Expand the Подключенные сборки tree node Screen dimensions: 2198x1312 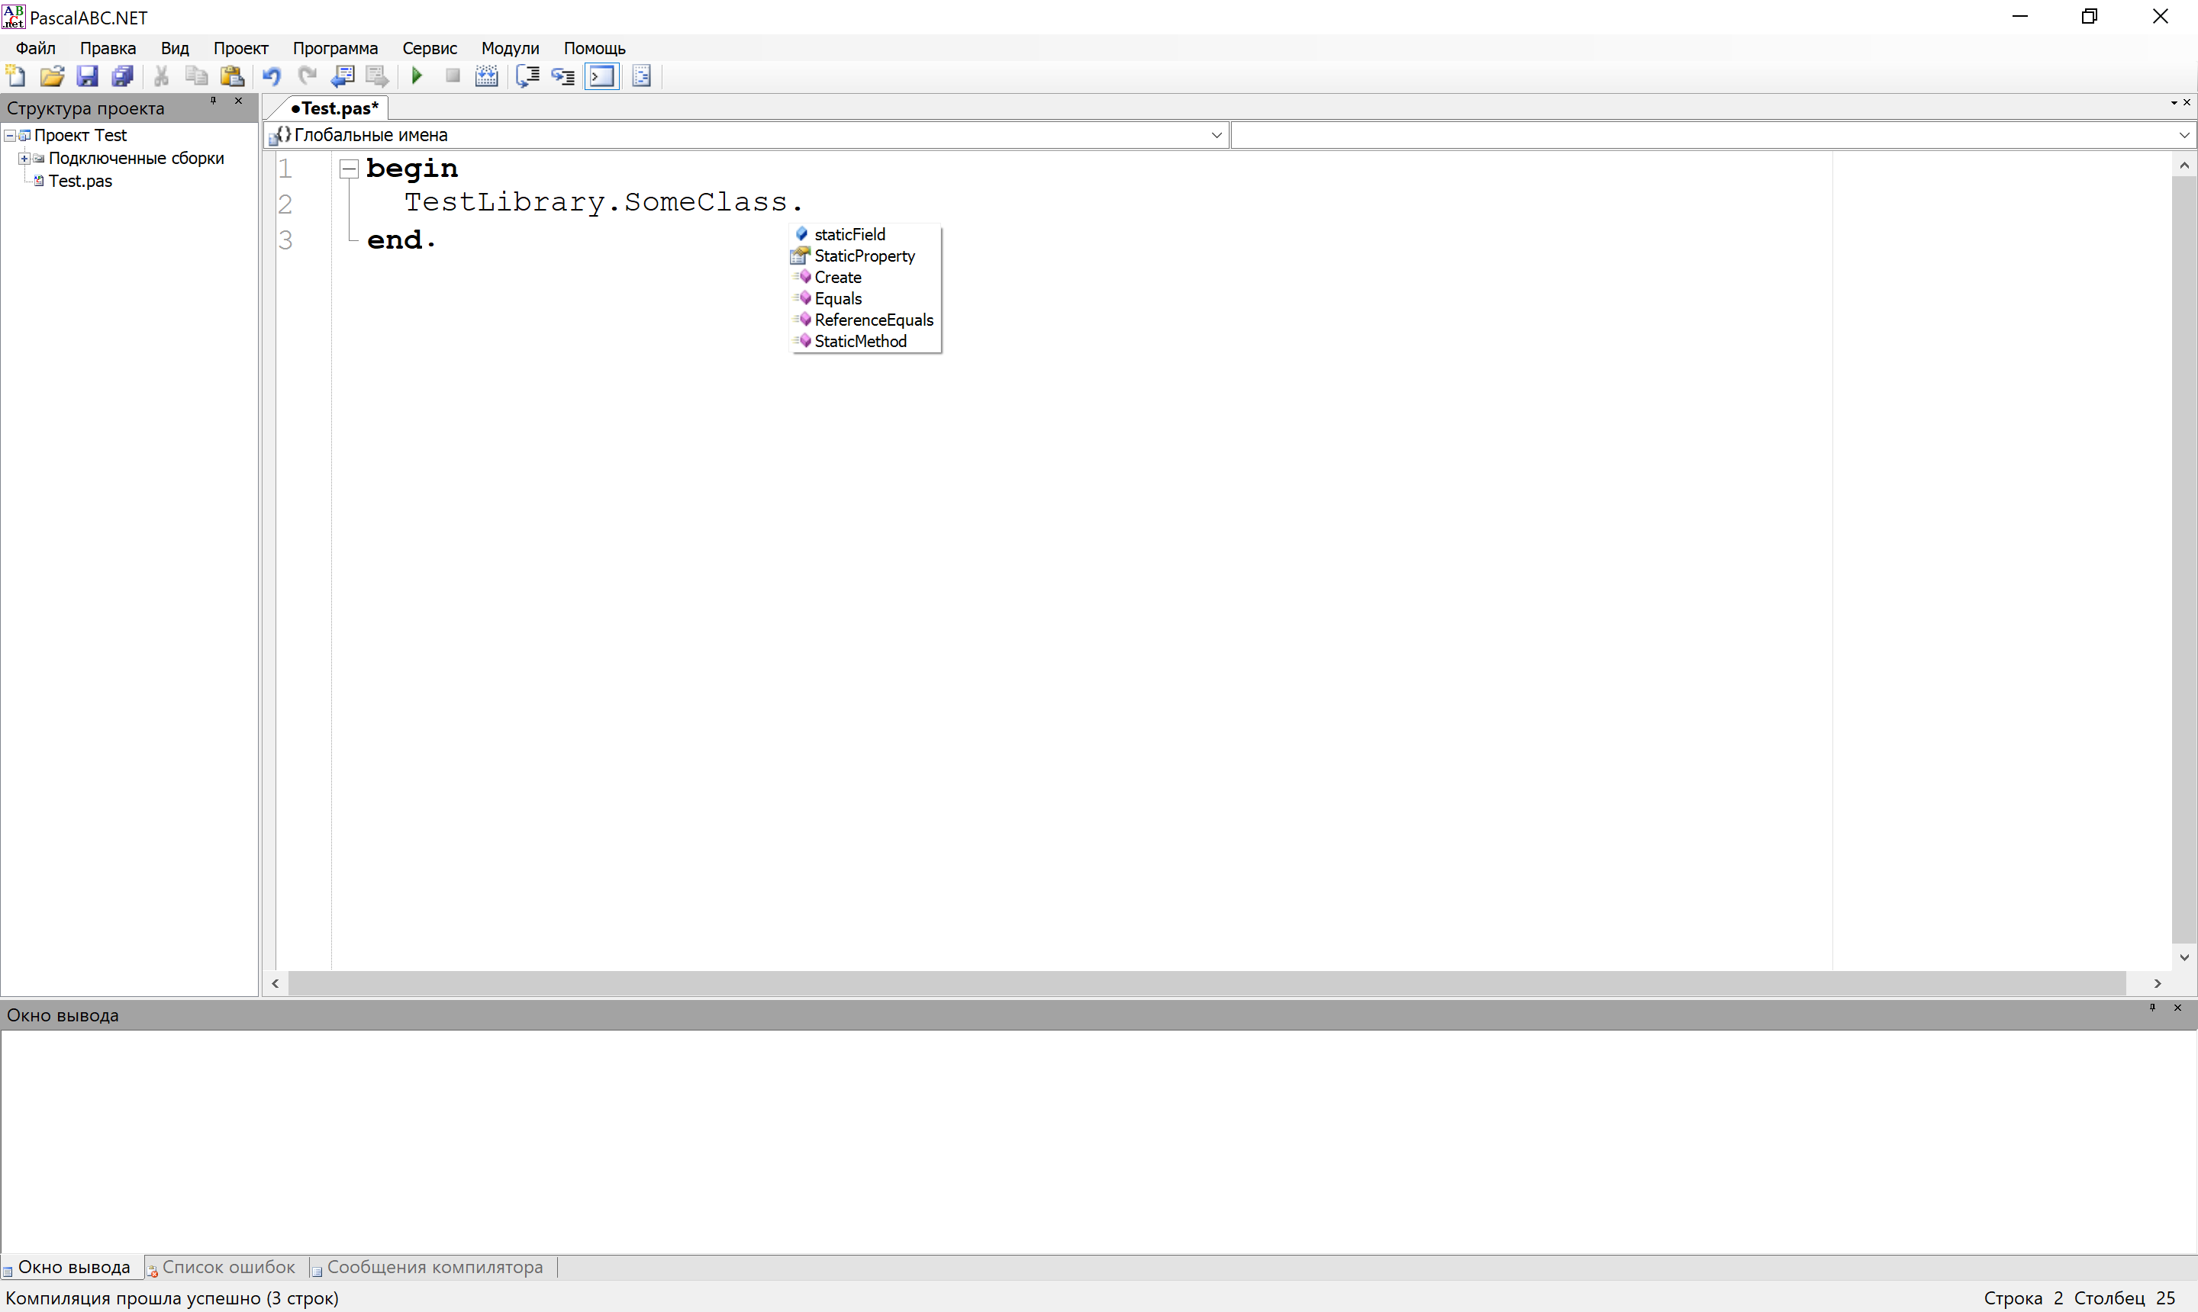24,158
